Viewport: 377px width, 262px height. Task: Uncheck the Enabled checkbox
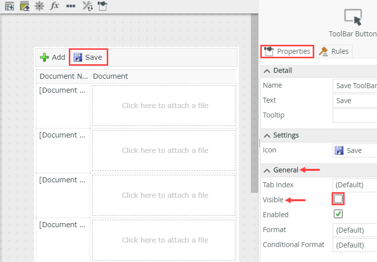[338, 214]
